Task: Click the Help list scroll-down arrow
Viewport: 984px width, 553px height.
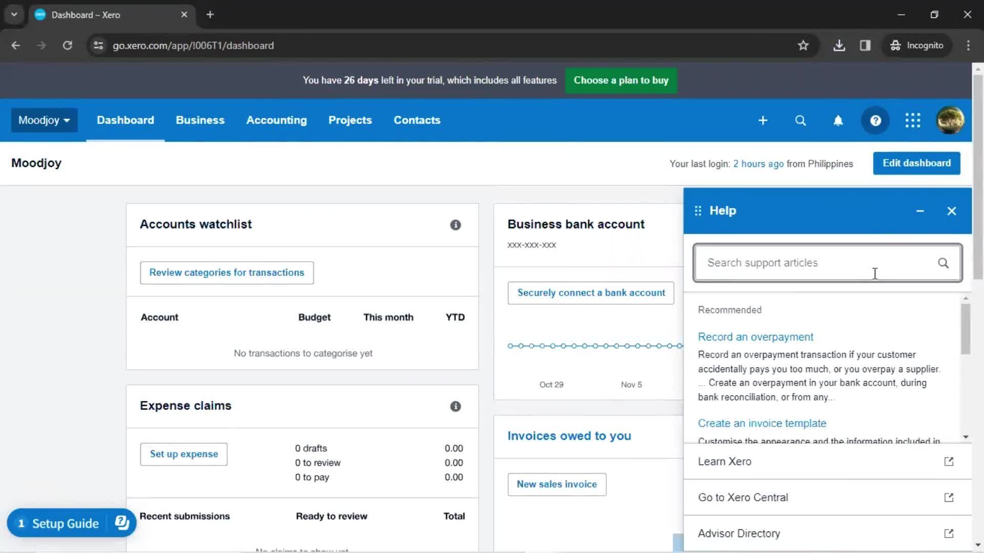Action: tap(966, 437)
